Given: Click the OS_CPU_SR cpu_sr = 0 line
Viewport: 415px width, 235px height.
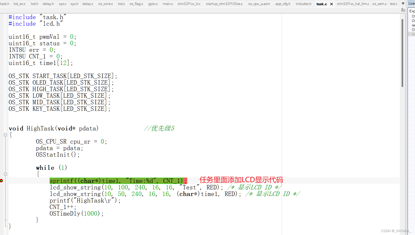Looking at the screenshot, I should tap(71, 141).
